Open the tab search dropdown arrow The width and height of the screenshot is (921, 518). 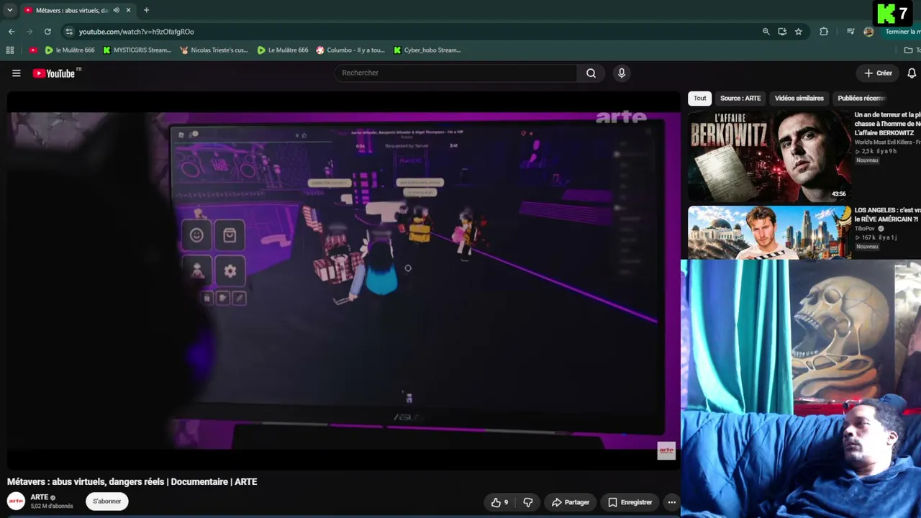[x=10, y=10]
